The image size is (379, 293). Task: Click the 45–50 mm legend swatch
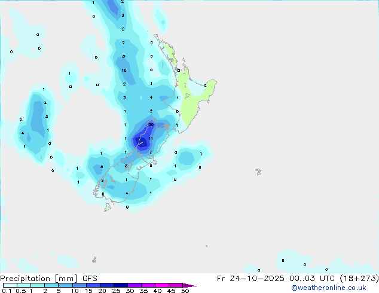point(176,285)
